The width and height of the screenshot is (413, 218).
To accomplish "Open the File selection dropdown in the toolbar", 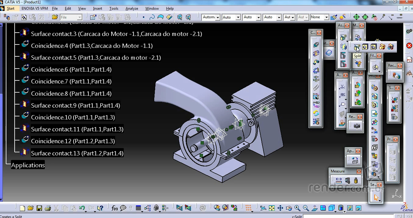I will tap(71, 17).
